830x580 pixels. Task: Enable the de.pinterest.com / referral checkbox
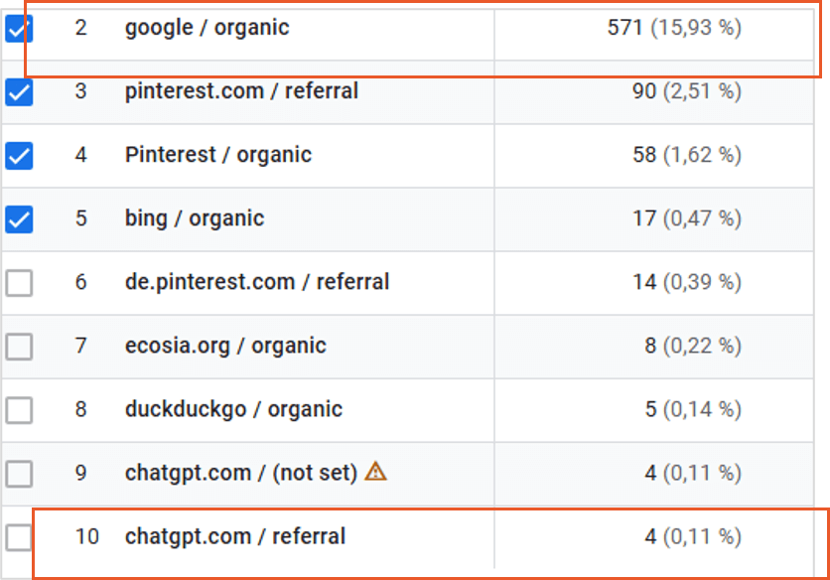coord(18,282)
